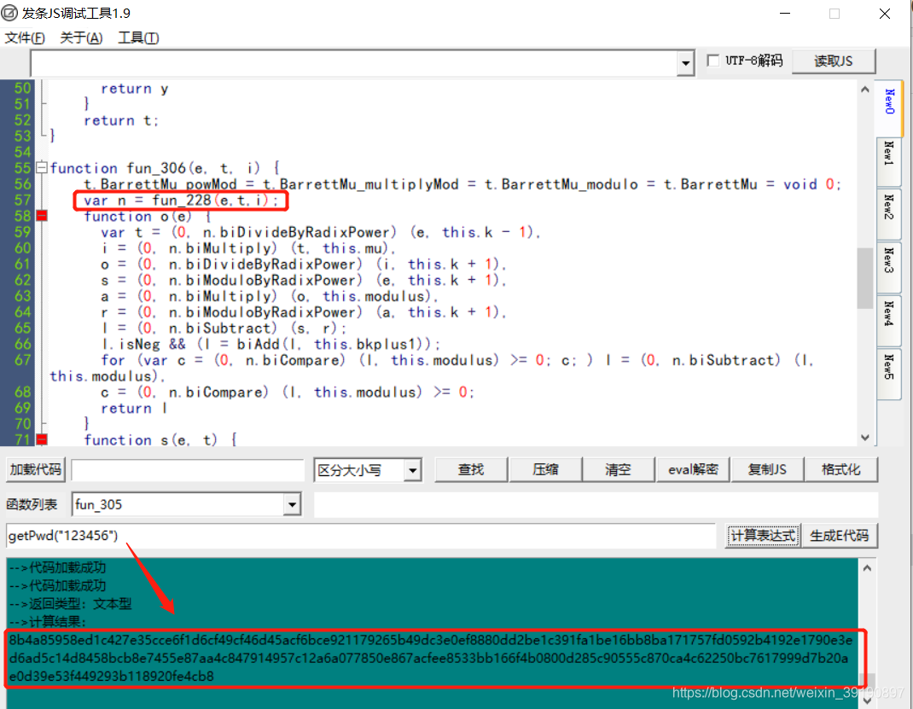This screenshot has width=913, height=709.
Task: Open the 区分大小写 dropdown
Action: point(413,470)
